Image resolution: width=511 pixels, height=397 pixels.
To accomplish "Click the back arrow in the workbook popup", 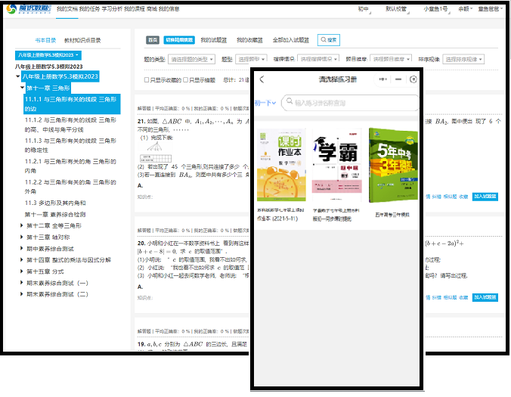I will [x=262, y=79].
